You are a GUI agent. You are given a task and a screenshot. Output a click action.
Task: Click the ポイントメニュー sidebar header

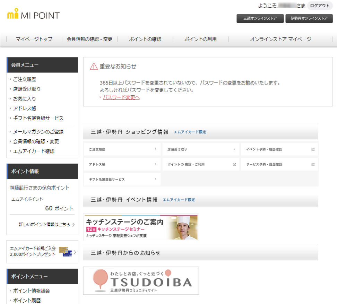point(42,276)
